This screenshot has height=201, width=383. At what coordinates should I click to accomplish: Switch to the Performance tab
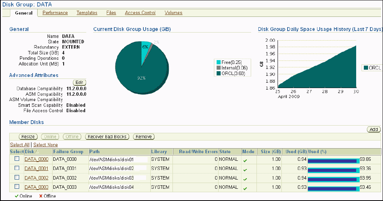[x=55, y=13]
